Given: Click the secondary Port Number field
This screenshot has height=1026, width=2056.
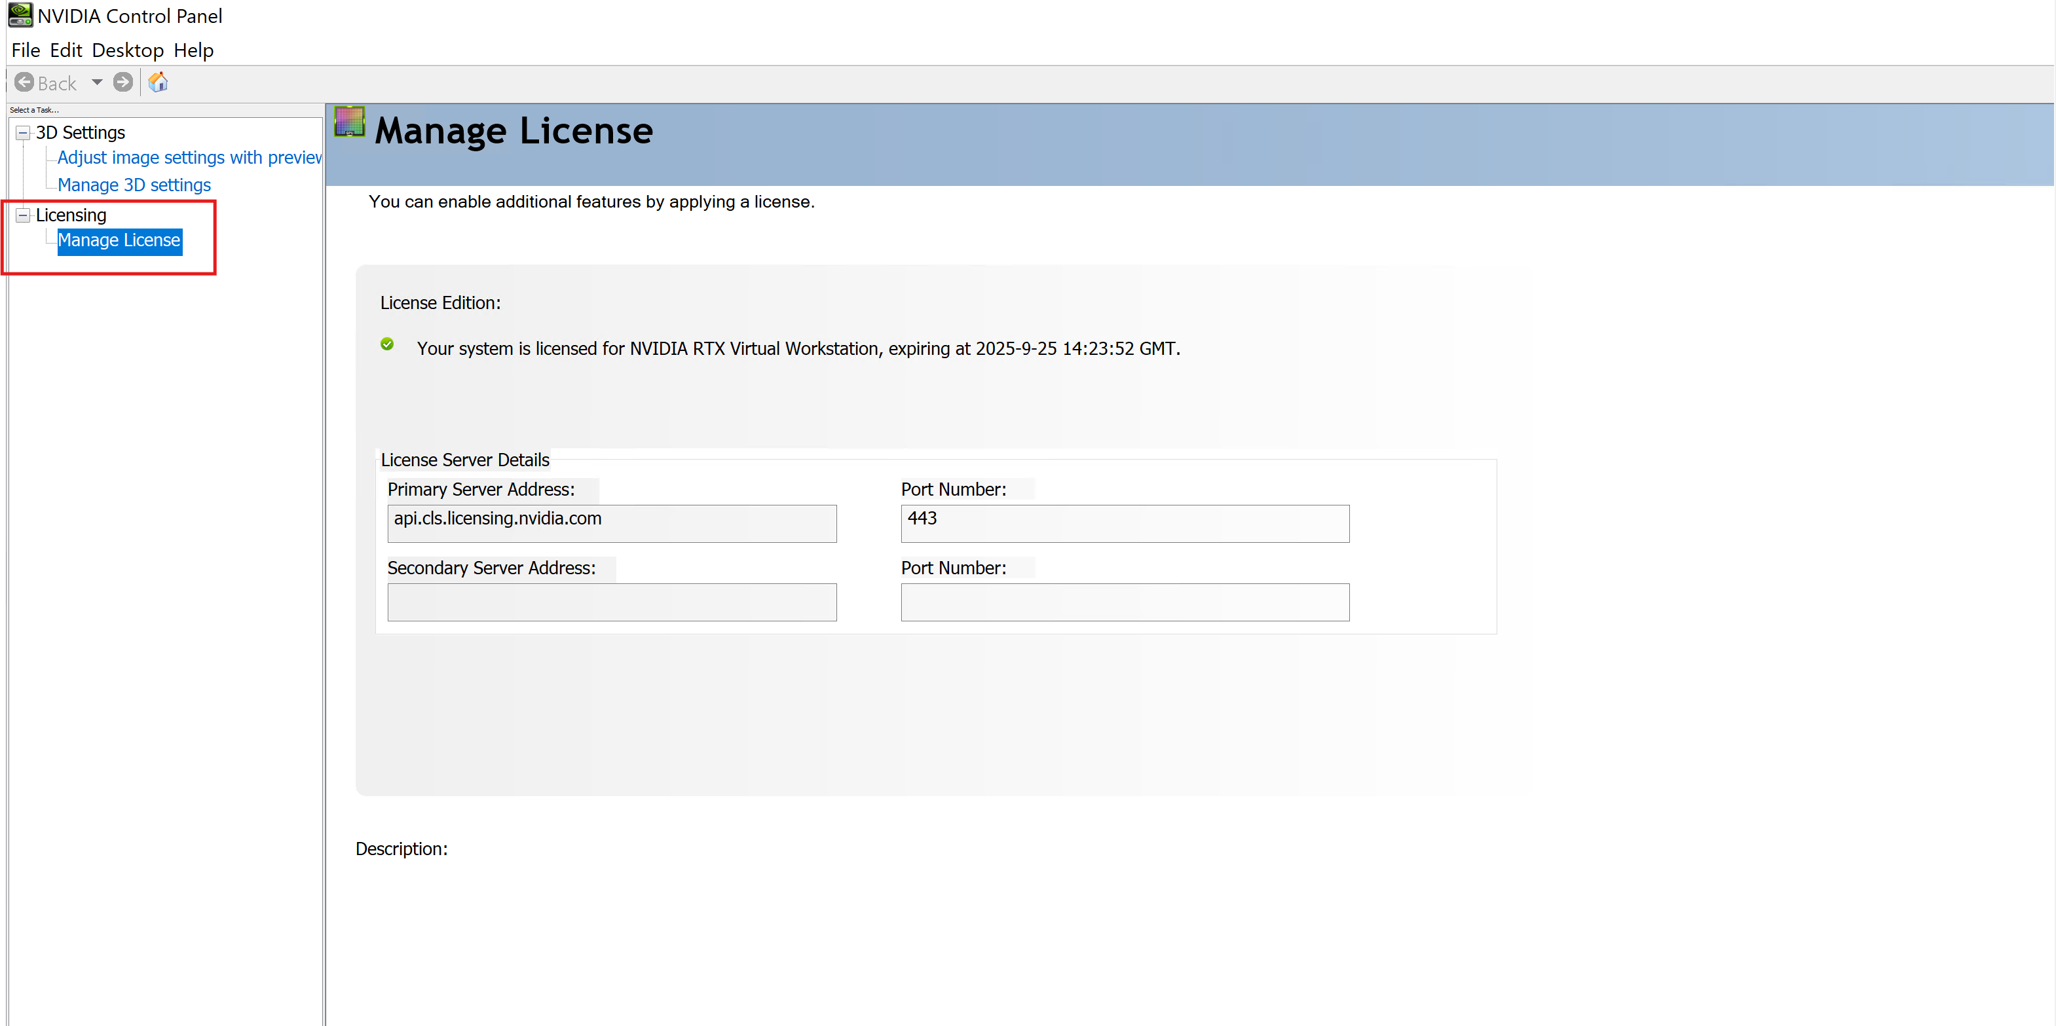Looking at the screenshot, I should (1125, 602).
